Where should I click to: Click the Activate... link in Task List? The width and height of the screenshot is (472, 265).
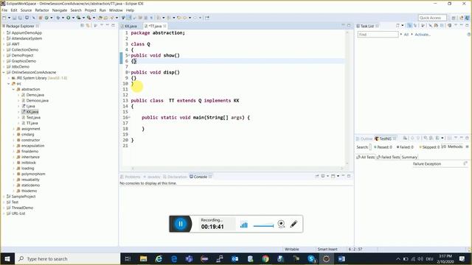(423, 35)
